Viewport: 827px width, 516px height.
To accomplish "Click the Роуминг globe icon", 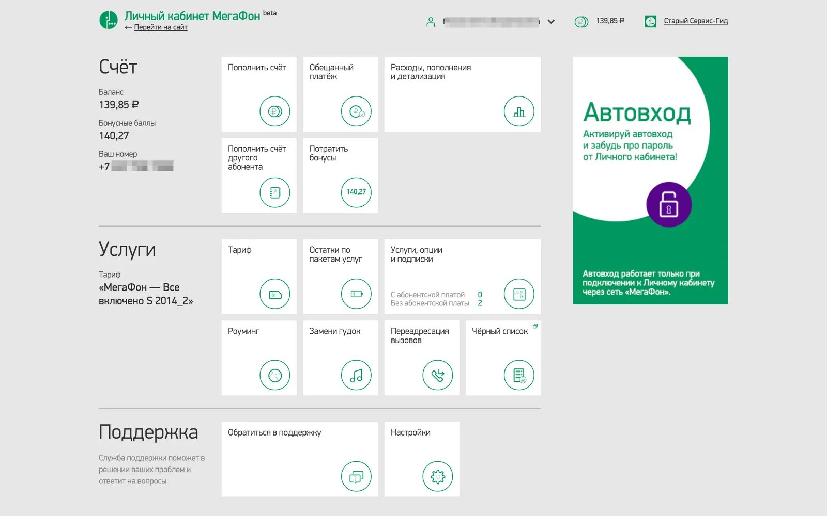I will pos(275,375).
